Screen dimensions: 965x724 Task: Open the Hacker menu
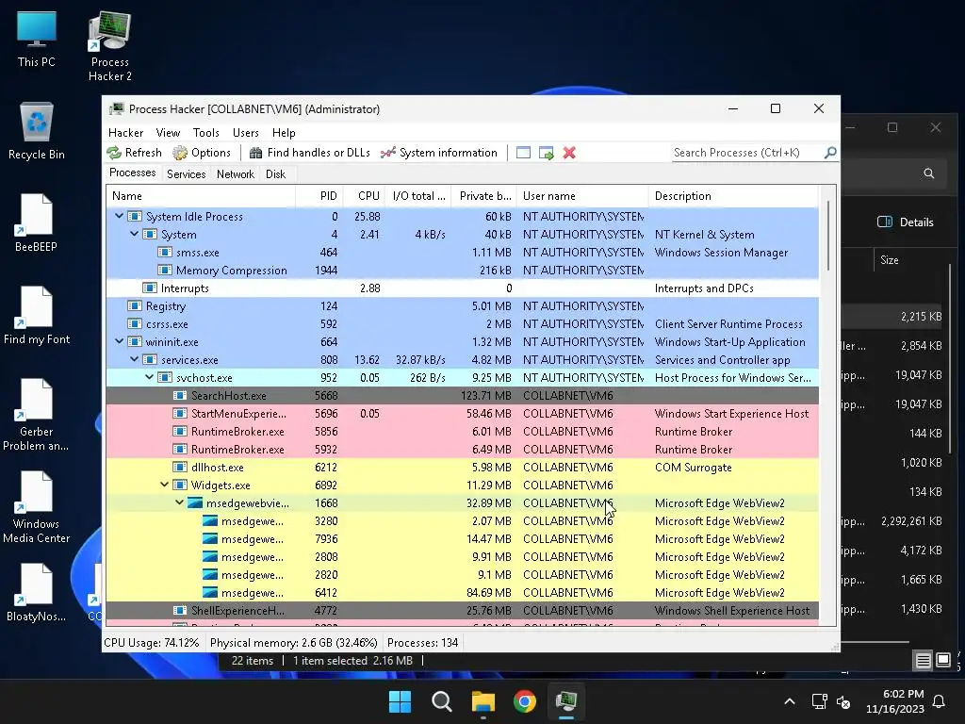125,132
